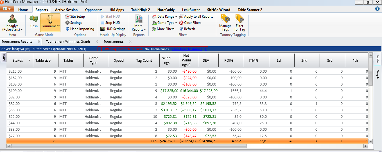Dismiss the warning with the X link
382x152 pixels.
206,49
